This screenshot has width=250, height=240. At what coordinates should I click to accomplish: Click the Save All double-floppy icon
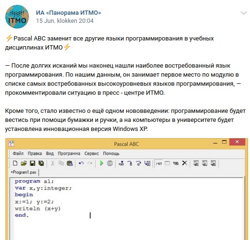coord(41,163)
